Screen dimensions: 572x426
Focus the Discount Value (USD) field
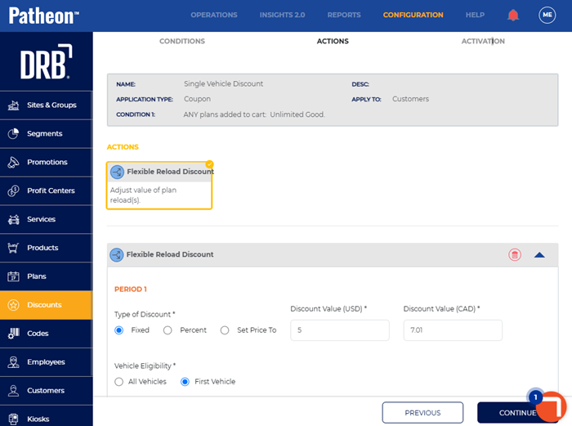(x=340, y=330)
